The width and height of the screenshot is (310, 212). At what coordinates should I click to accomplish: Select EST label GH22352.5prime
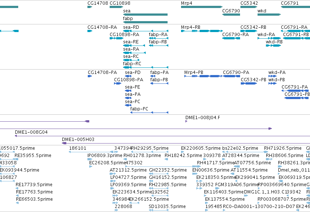(x=168, y=170)
